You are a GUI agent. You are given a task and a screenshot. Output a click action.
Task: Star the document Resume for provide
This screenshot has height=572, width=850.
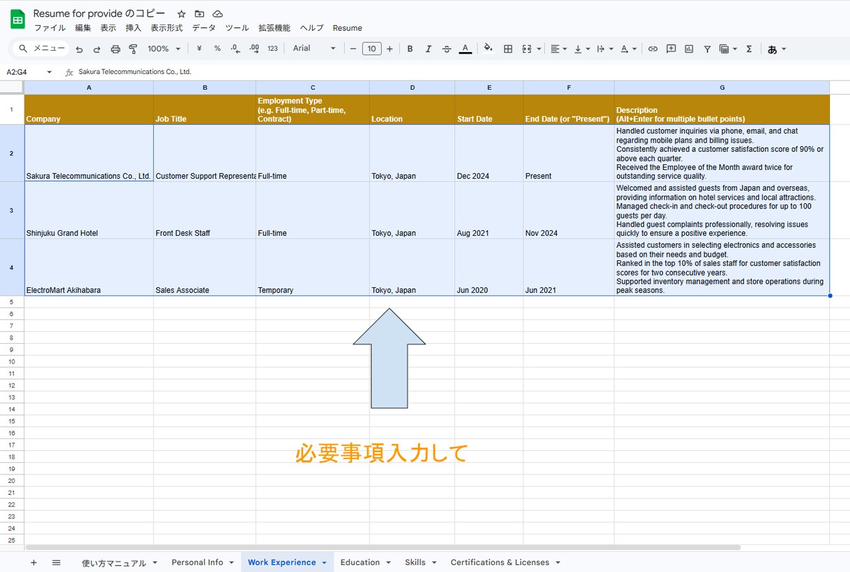(181, 14)
